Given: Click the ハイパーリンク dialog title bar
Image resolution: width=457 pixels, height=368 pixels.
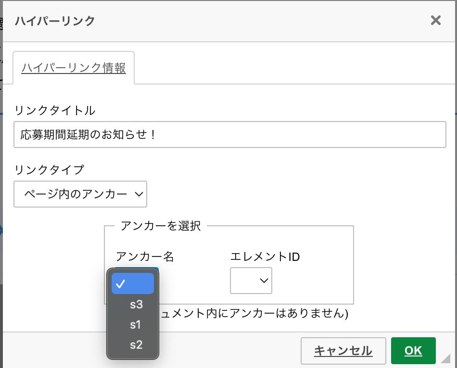Looking at the screenshot, I should click(x=216, y=21).
